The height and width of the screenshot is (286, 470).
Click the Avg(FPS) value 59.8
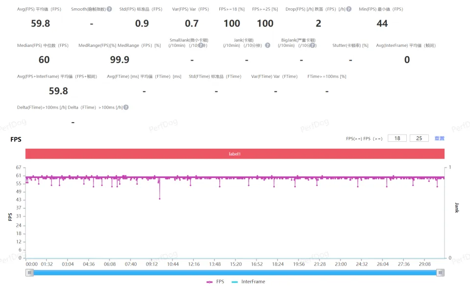pyautogui.click(x=40, y=23)
